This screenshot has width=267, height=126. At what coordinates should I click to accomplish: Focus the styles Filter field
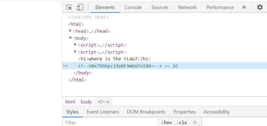(x=110, y=122)
